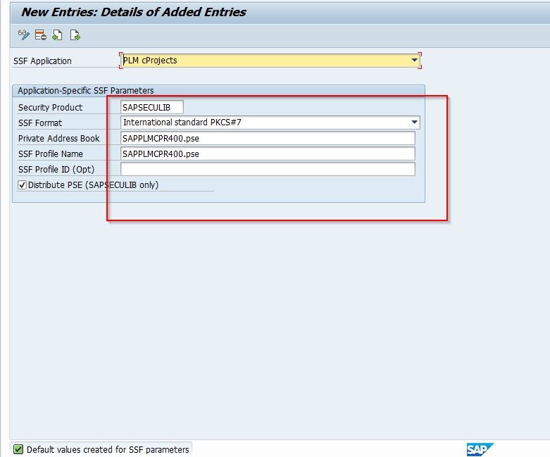Click into the Private Address Book field
This screenshot has width=550, height=457.
tap(268, 138)
